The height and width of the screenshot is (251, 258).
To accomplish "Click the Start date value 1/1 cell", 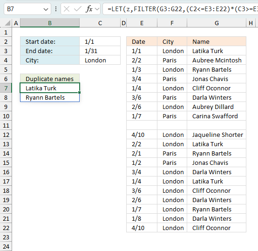I will [100, 41].
